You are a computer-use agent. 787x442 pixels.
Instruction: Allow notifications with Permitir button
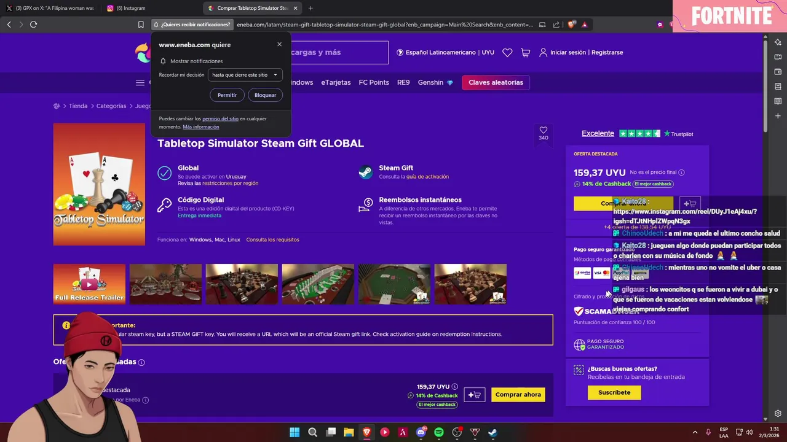[x=227, y=95]
